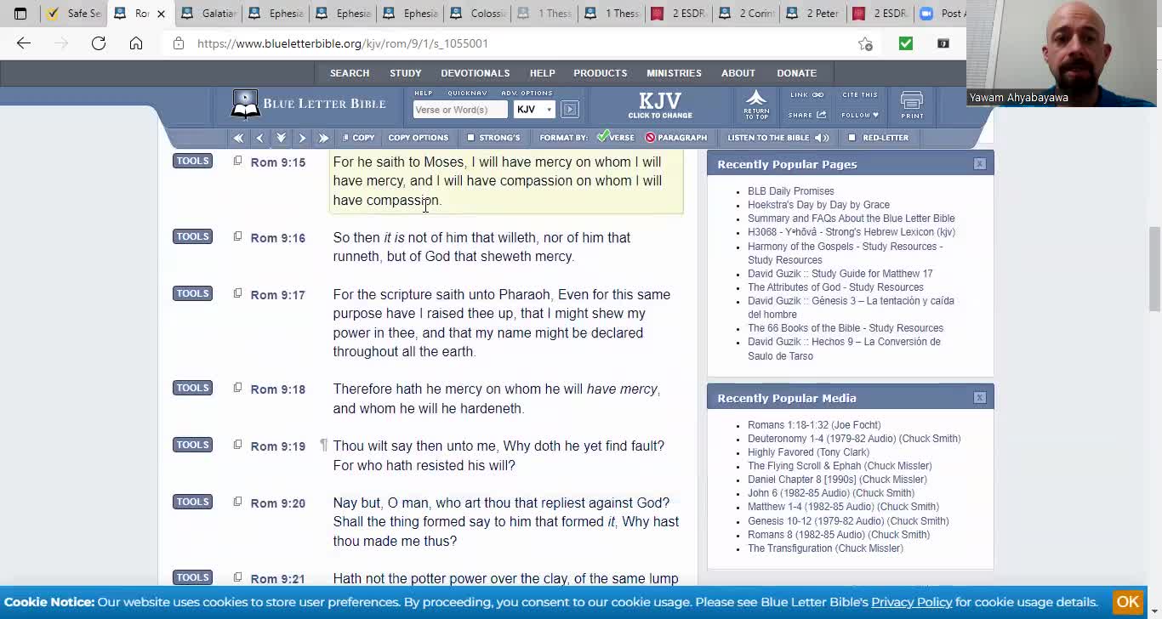Click the search go arrow button
Image resolution: width=1162 pixels, height=619 pixels.
click(x=570, y=109)
